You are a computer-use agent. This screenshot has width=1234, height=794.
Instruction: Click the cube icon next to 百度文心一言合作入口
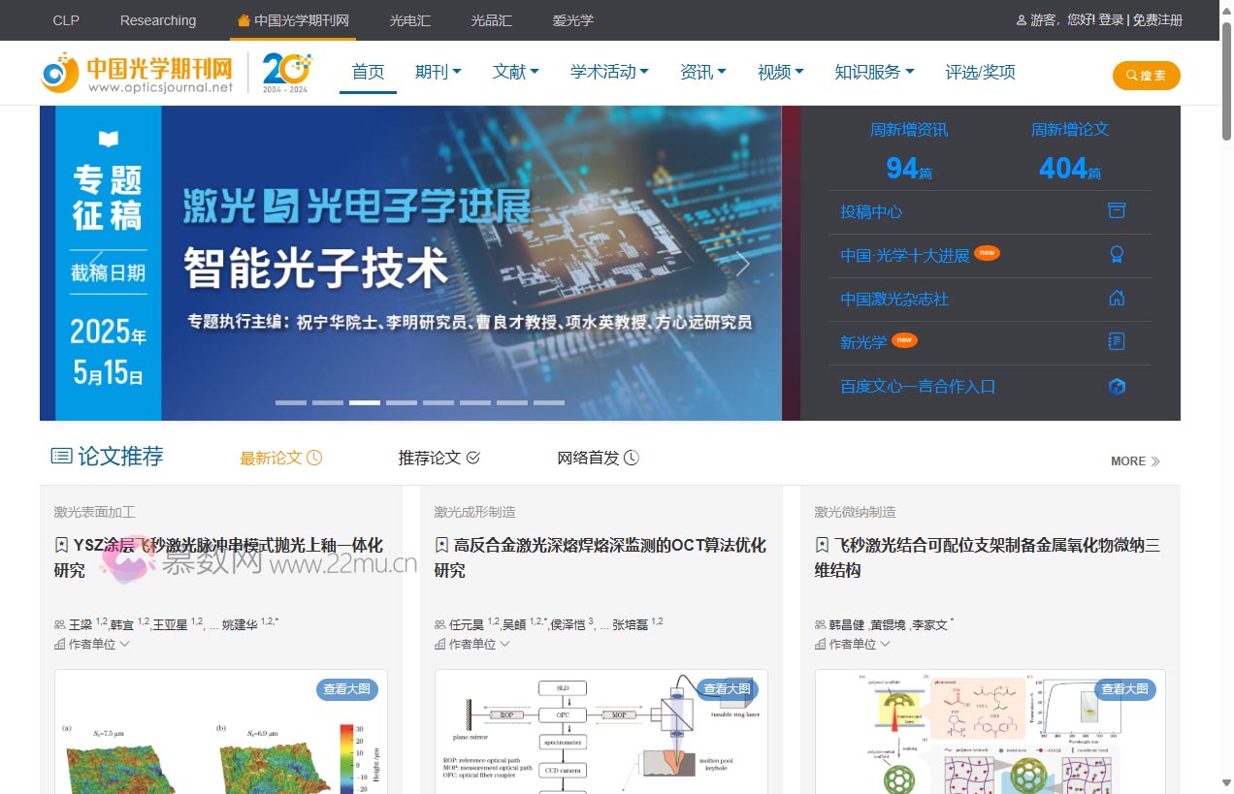point(1117,386)
